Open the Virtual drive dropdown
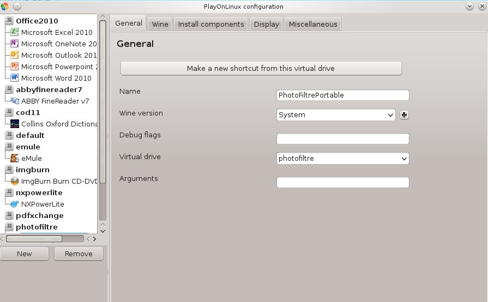Image resolution: width=488 pixels, height=302 pixels. click(342, 158)
